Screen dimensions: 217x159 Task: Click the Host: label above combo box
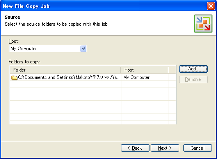(14, 41)
